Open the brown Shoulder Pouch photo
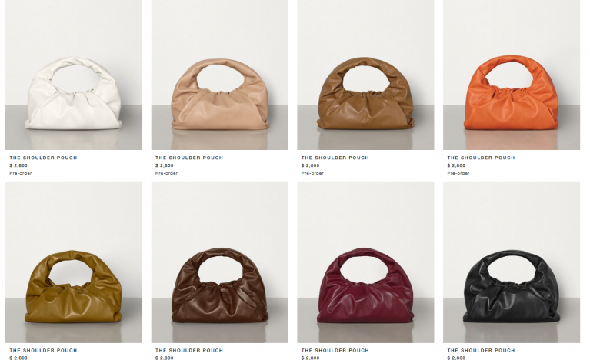590x360 pixels. point(365,75)
